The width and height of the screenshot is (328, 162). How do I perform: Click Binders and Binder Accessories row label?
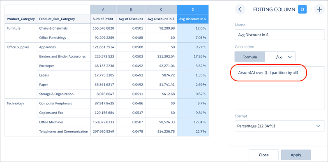62,56
